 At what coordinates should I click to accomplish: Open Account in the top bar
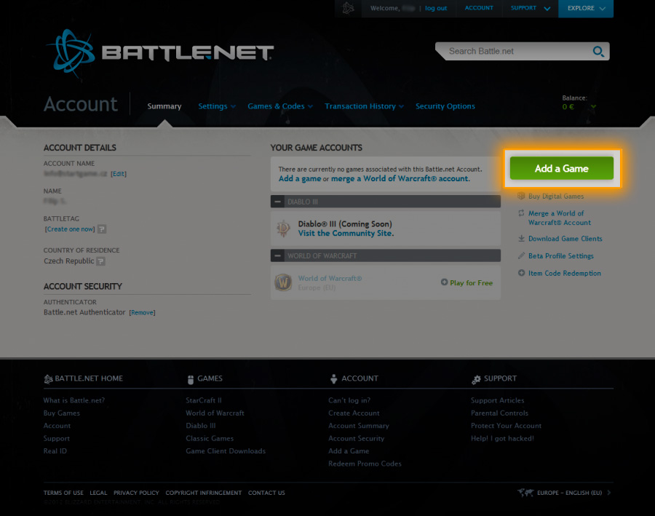(479, 8)
